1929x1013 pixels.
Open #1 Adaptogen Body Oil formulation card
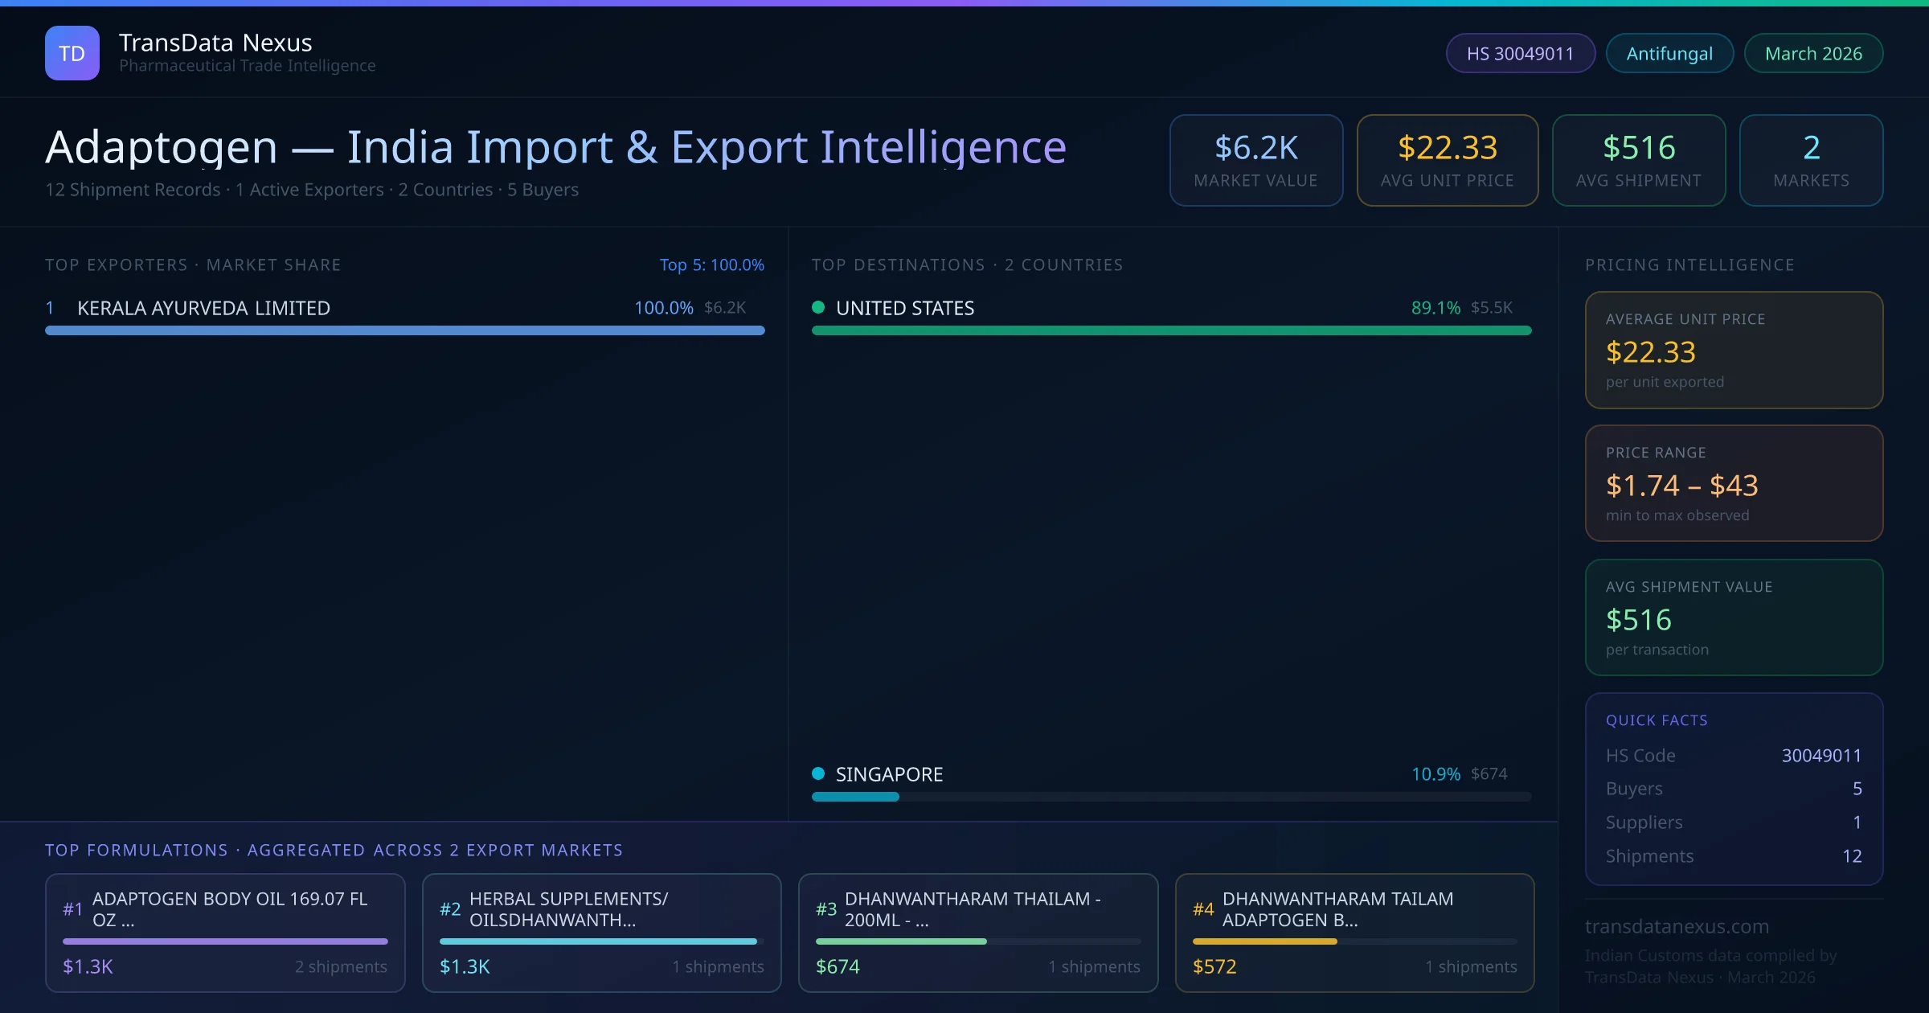(x=225, y=932)
